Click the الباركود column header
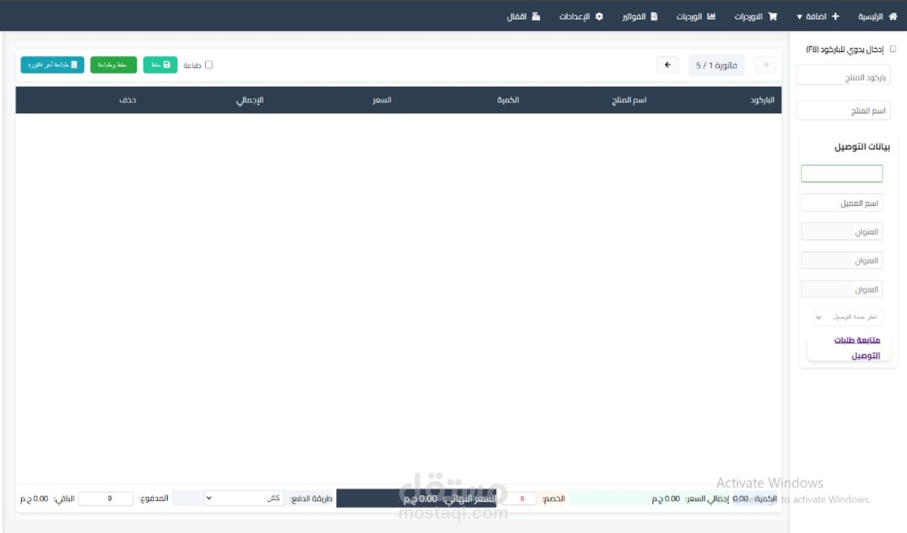This screenshot has height=533, width=907. click(762, 100)
